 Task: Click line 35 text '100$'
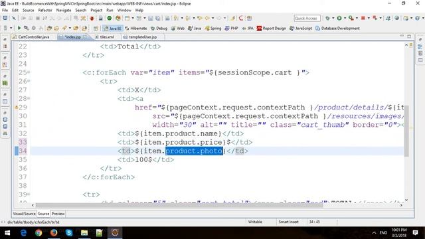point(143,159)
